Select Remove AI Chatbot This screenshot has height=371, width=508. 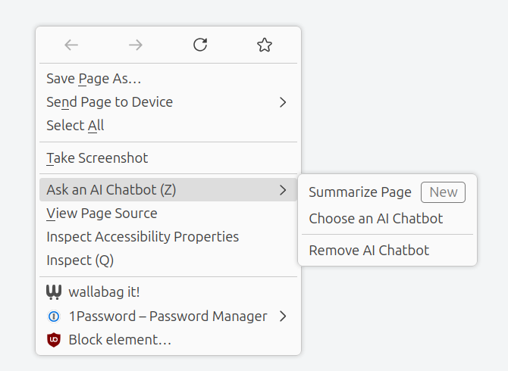pyautogui.click(x=369, y=251)
